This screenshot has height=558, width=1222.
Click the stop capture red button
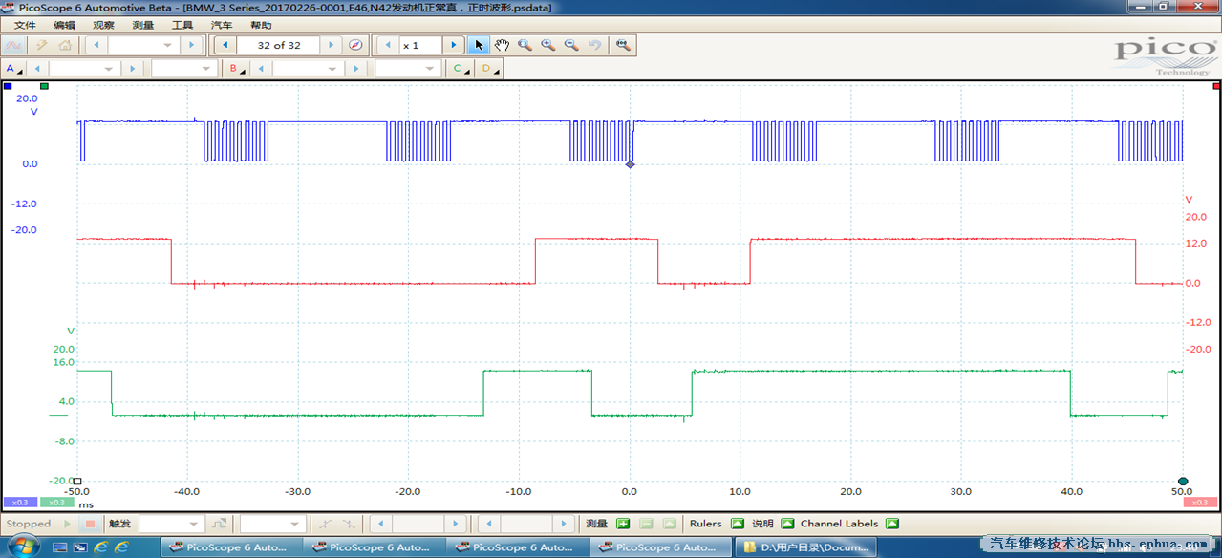pos(90,524)
